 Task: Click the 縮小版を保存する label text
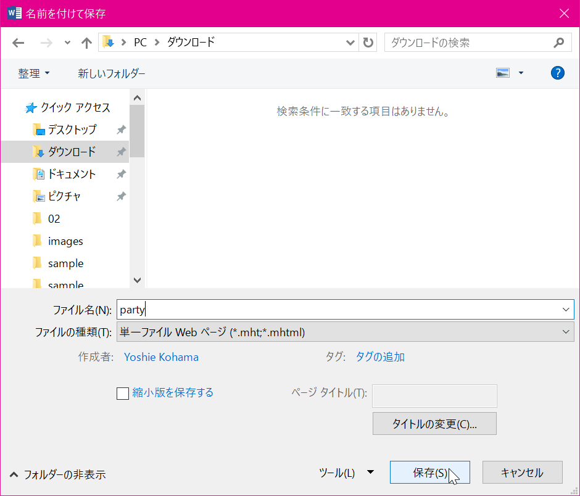pos(173,392)
